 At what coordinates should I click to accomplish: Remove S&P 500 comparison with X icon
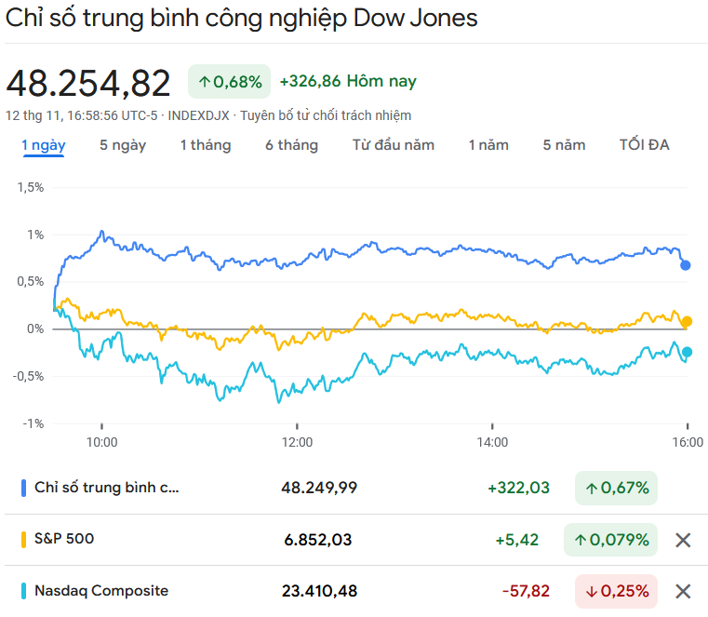683,540
